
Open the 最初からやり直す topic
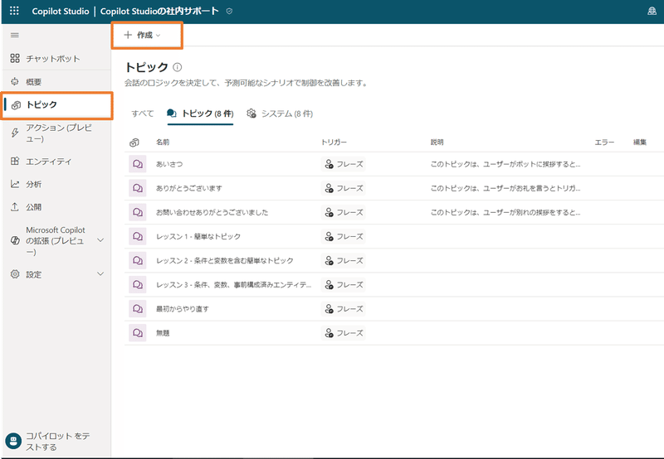pos(183,309)
